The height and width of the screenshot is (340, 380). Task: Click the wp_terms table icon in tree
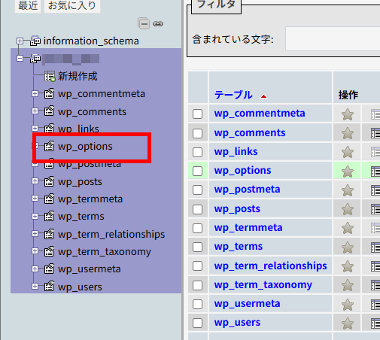49,216
